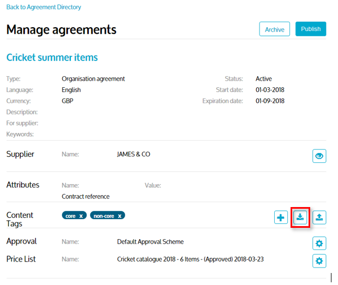
Task: Click the expiration date 01-09-2018
Action: click(270, 101)
